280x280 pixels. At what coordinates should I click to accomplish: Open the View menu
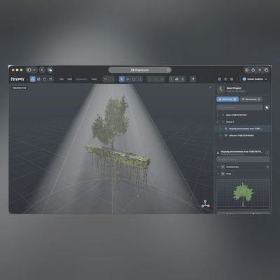[x=94, y=79]
